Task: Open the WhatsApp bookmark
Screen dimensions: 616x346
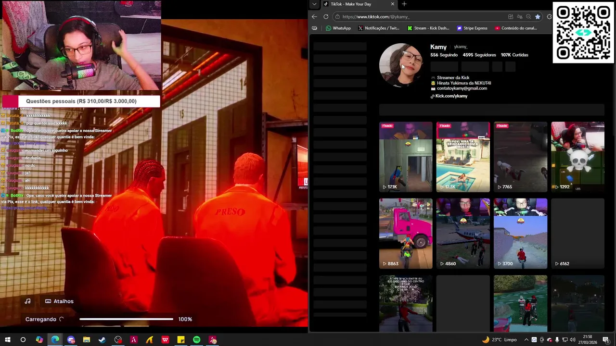Action: tap(338, 28)
